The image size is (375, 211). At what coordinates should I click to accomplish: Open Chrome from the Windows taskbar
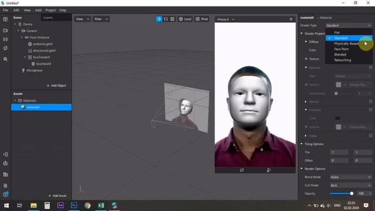click(87, 205)
